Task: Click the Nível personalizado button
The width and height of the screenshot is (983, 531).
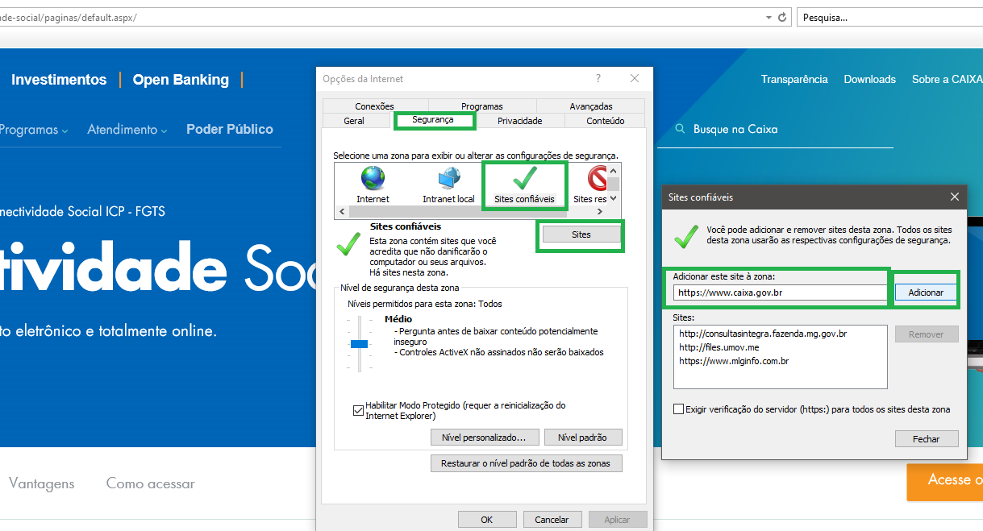Action: point(484,438)
